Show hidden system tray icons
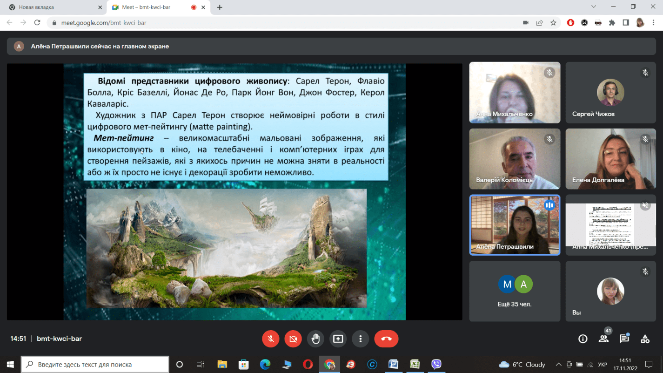 click(x=558, y=364)
